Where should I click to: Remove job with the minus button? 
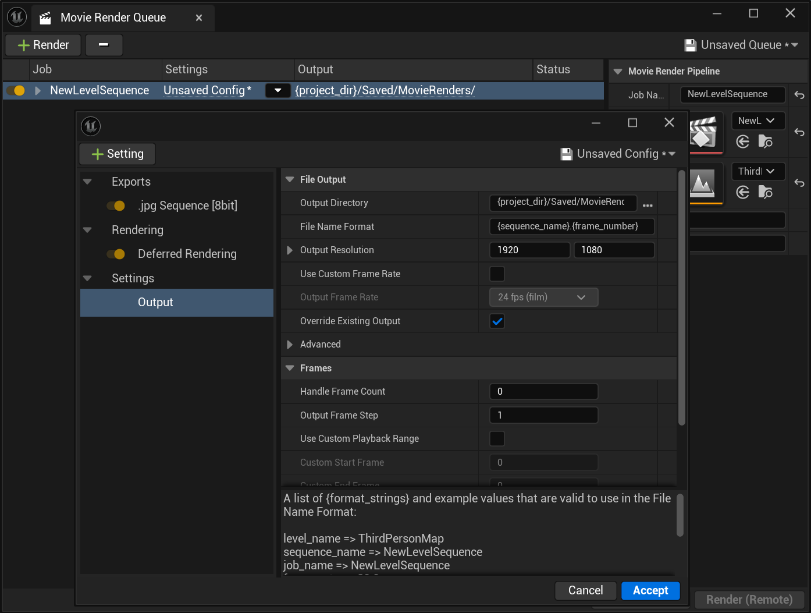coord(104,45)
